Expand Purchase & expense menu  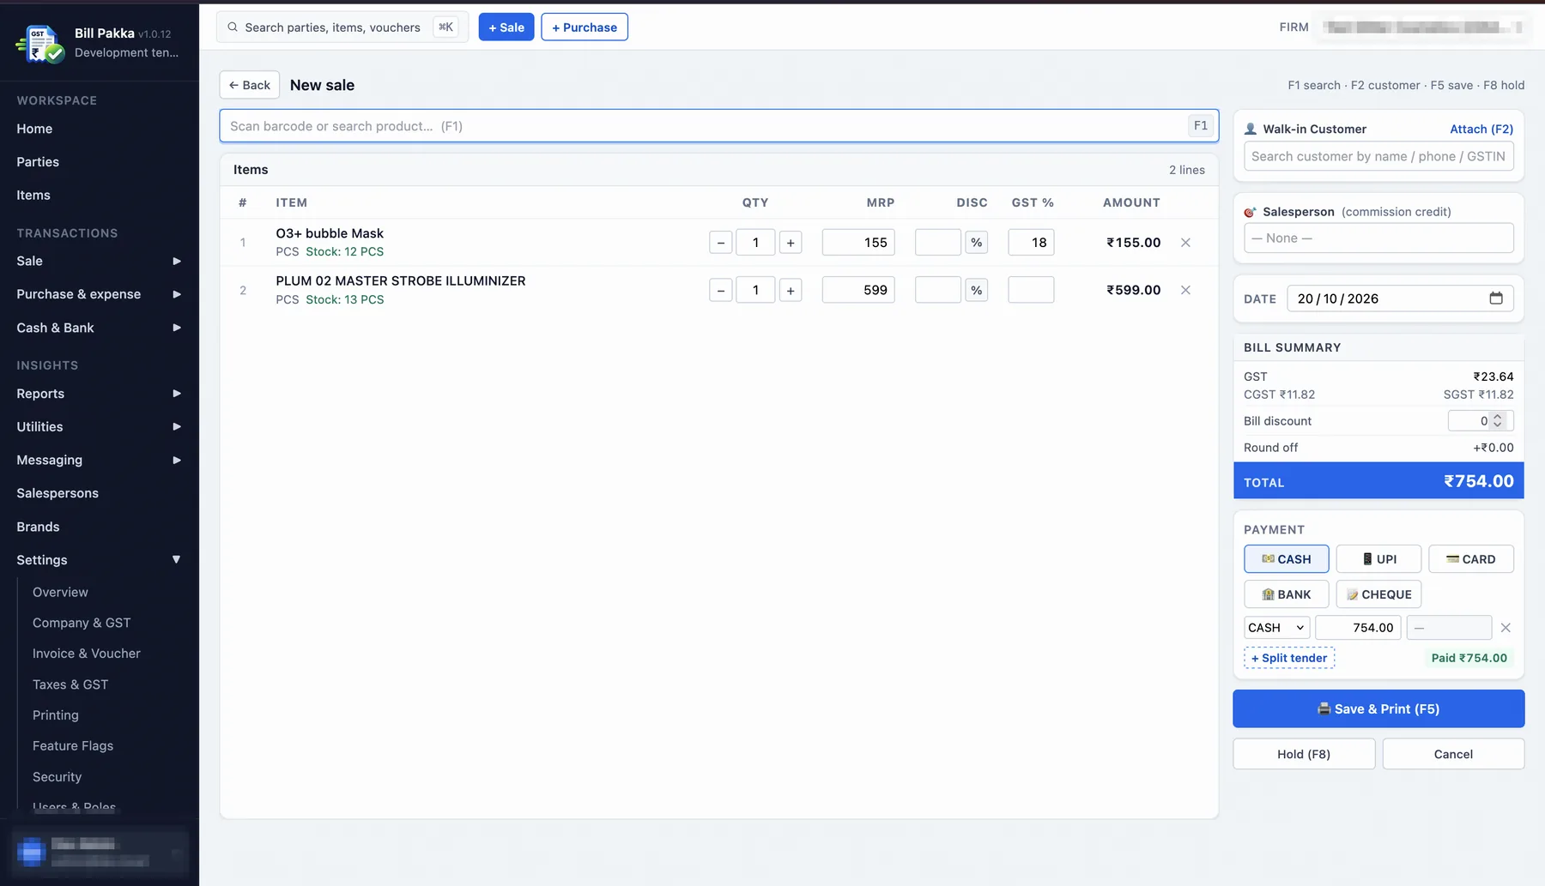(100, 294)
